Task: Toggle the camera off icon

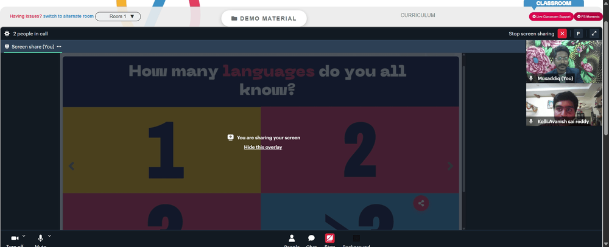Action: (x=15, y=238)
